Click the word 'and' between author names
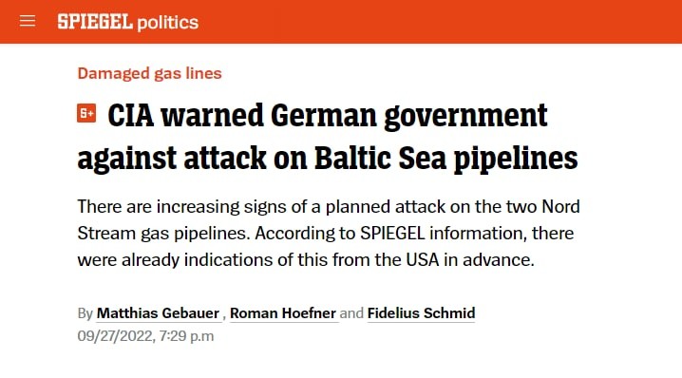This screenshot has width=682, height=378. (351, 313)
